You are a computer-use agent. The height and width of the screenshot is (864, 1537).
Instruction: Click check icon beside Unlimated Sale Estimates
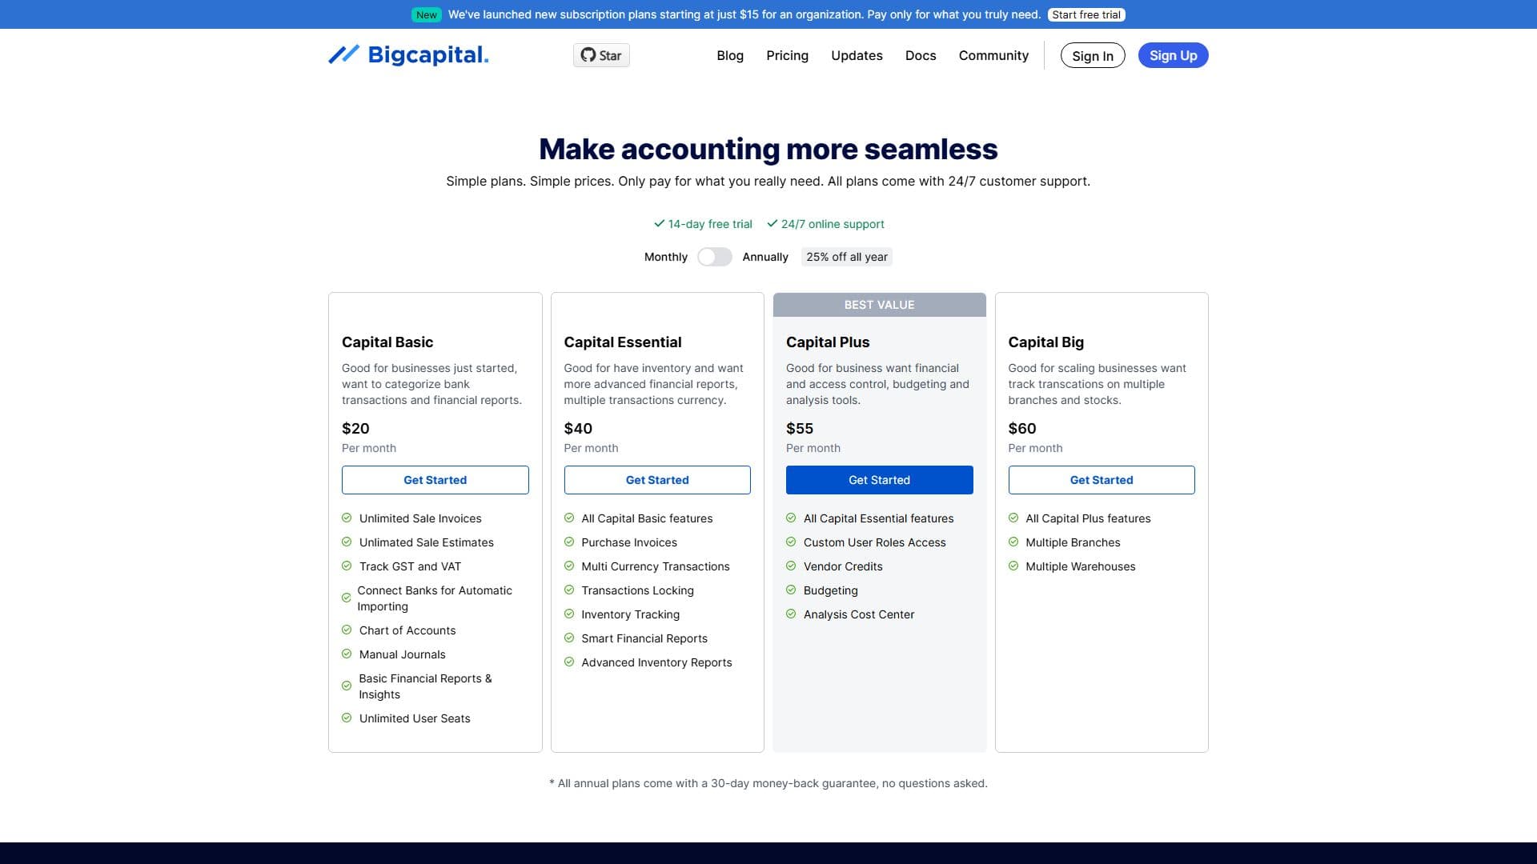click(x=347, y=542)
